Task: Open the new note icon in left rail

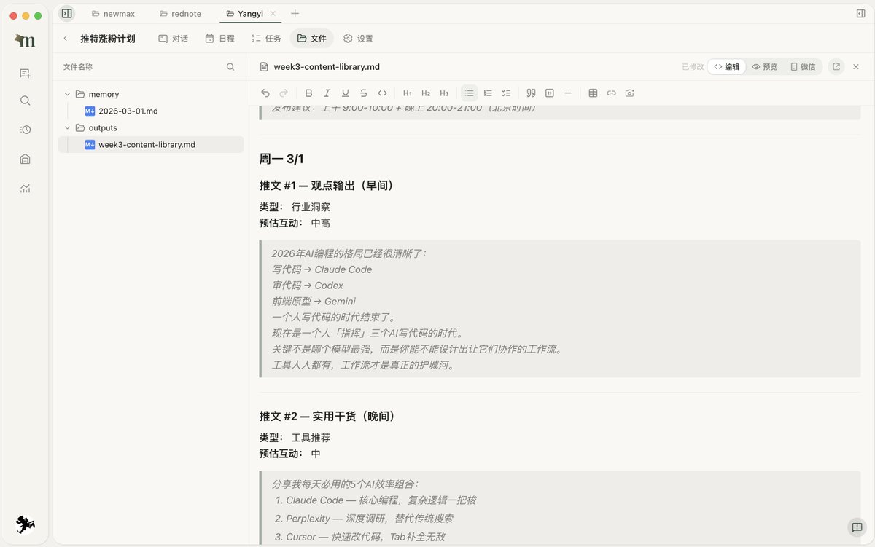Action: pos(26,73)
